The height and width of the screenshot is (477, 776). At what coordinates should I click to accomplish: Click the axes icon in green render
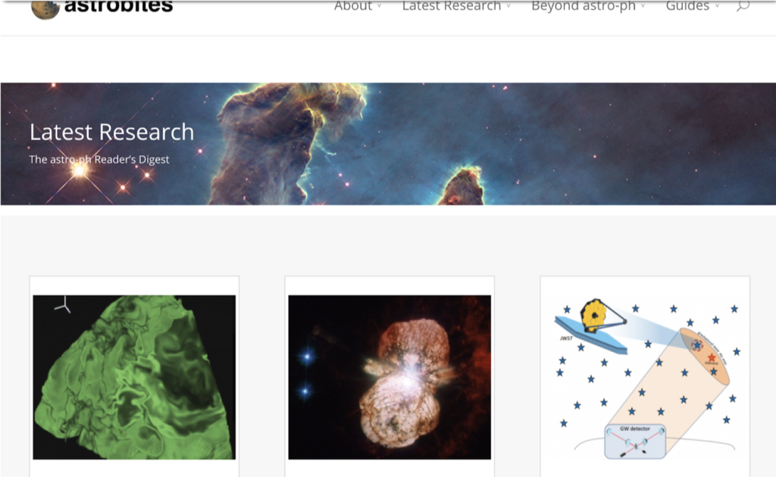(63, 305)
